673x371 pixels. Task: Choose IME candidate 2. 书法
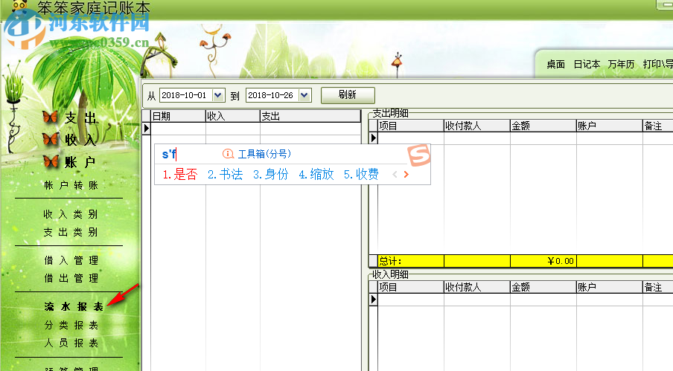coord(226,175)
